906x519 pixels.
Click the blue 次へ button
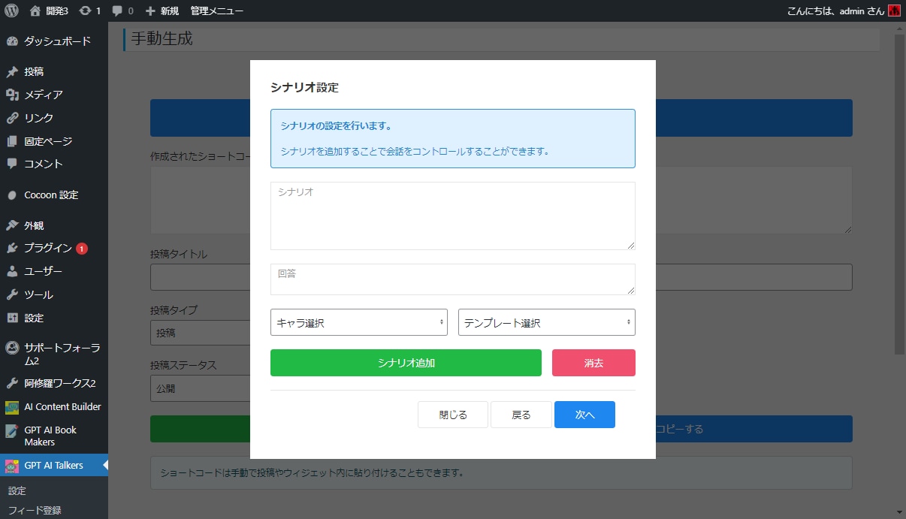point(584,415)
